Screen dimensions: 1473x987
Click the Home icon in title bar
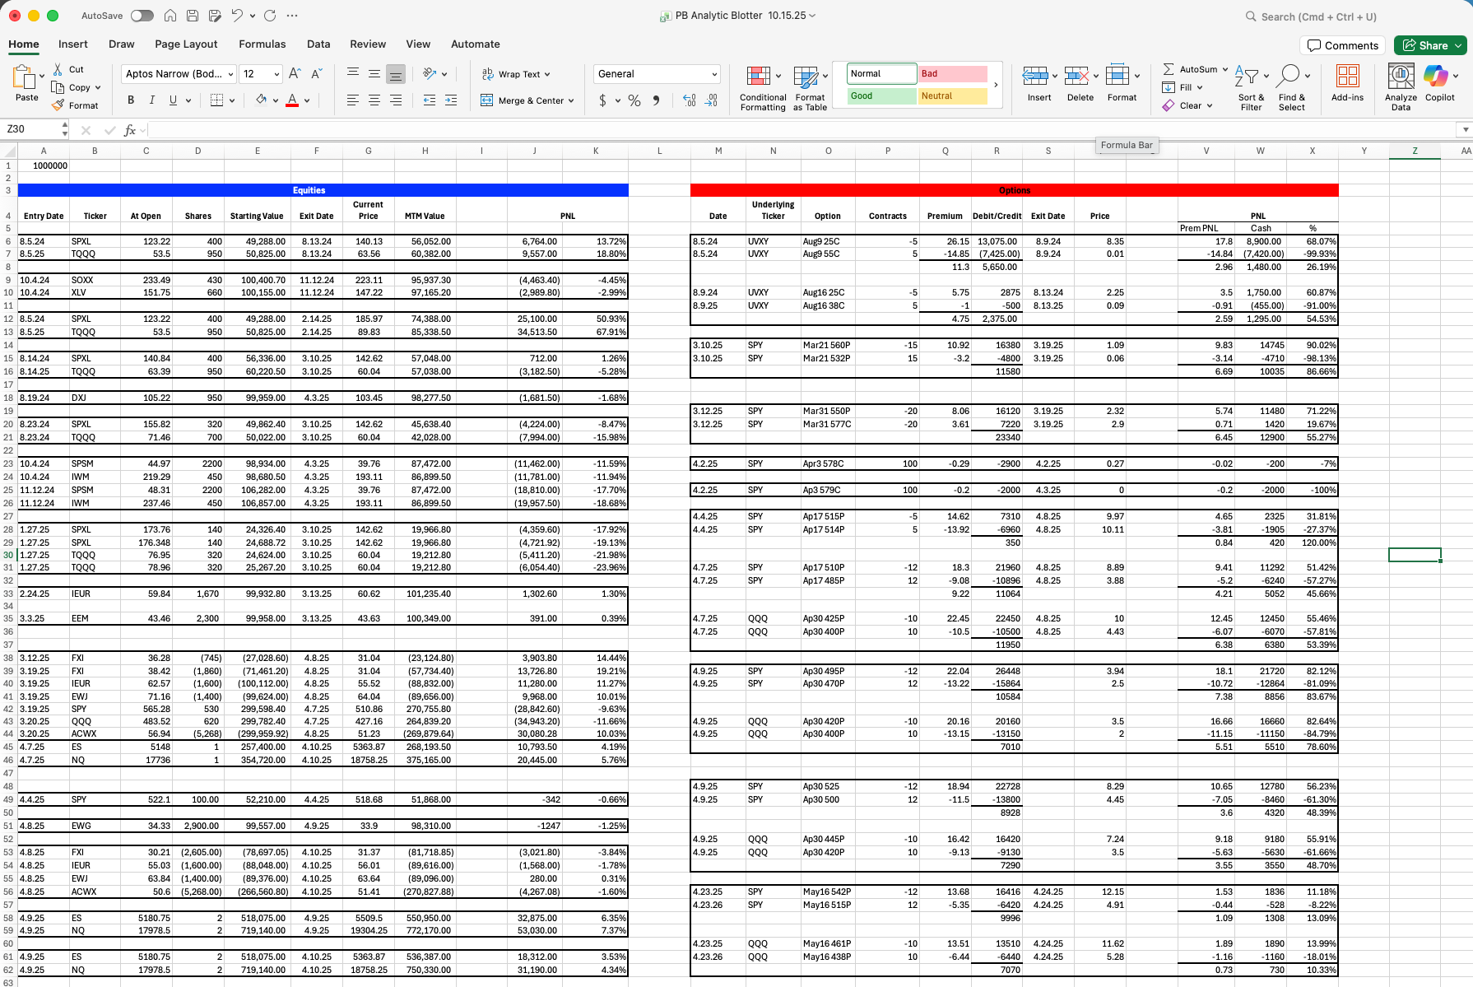170,16
